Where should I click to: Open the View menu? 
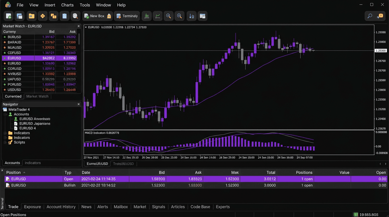click(x=34, y=5)
